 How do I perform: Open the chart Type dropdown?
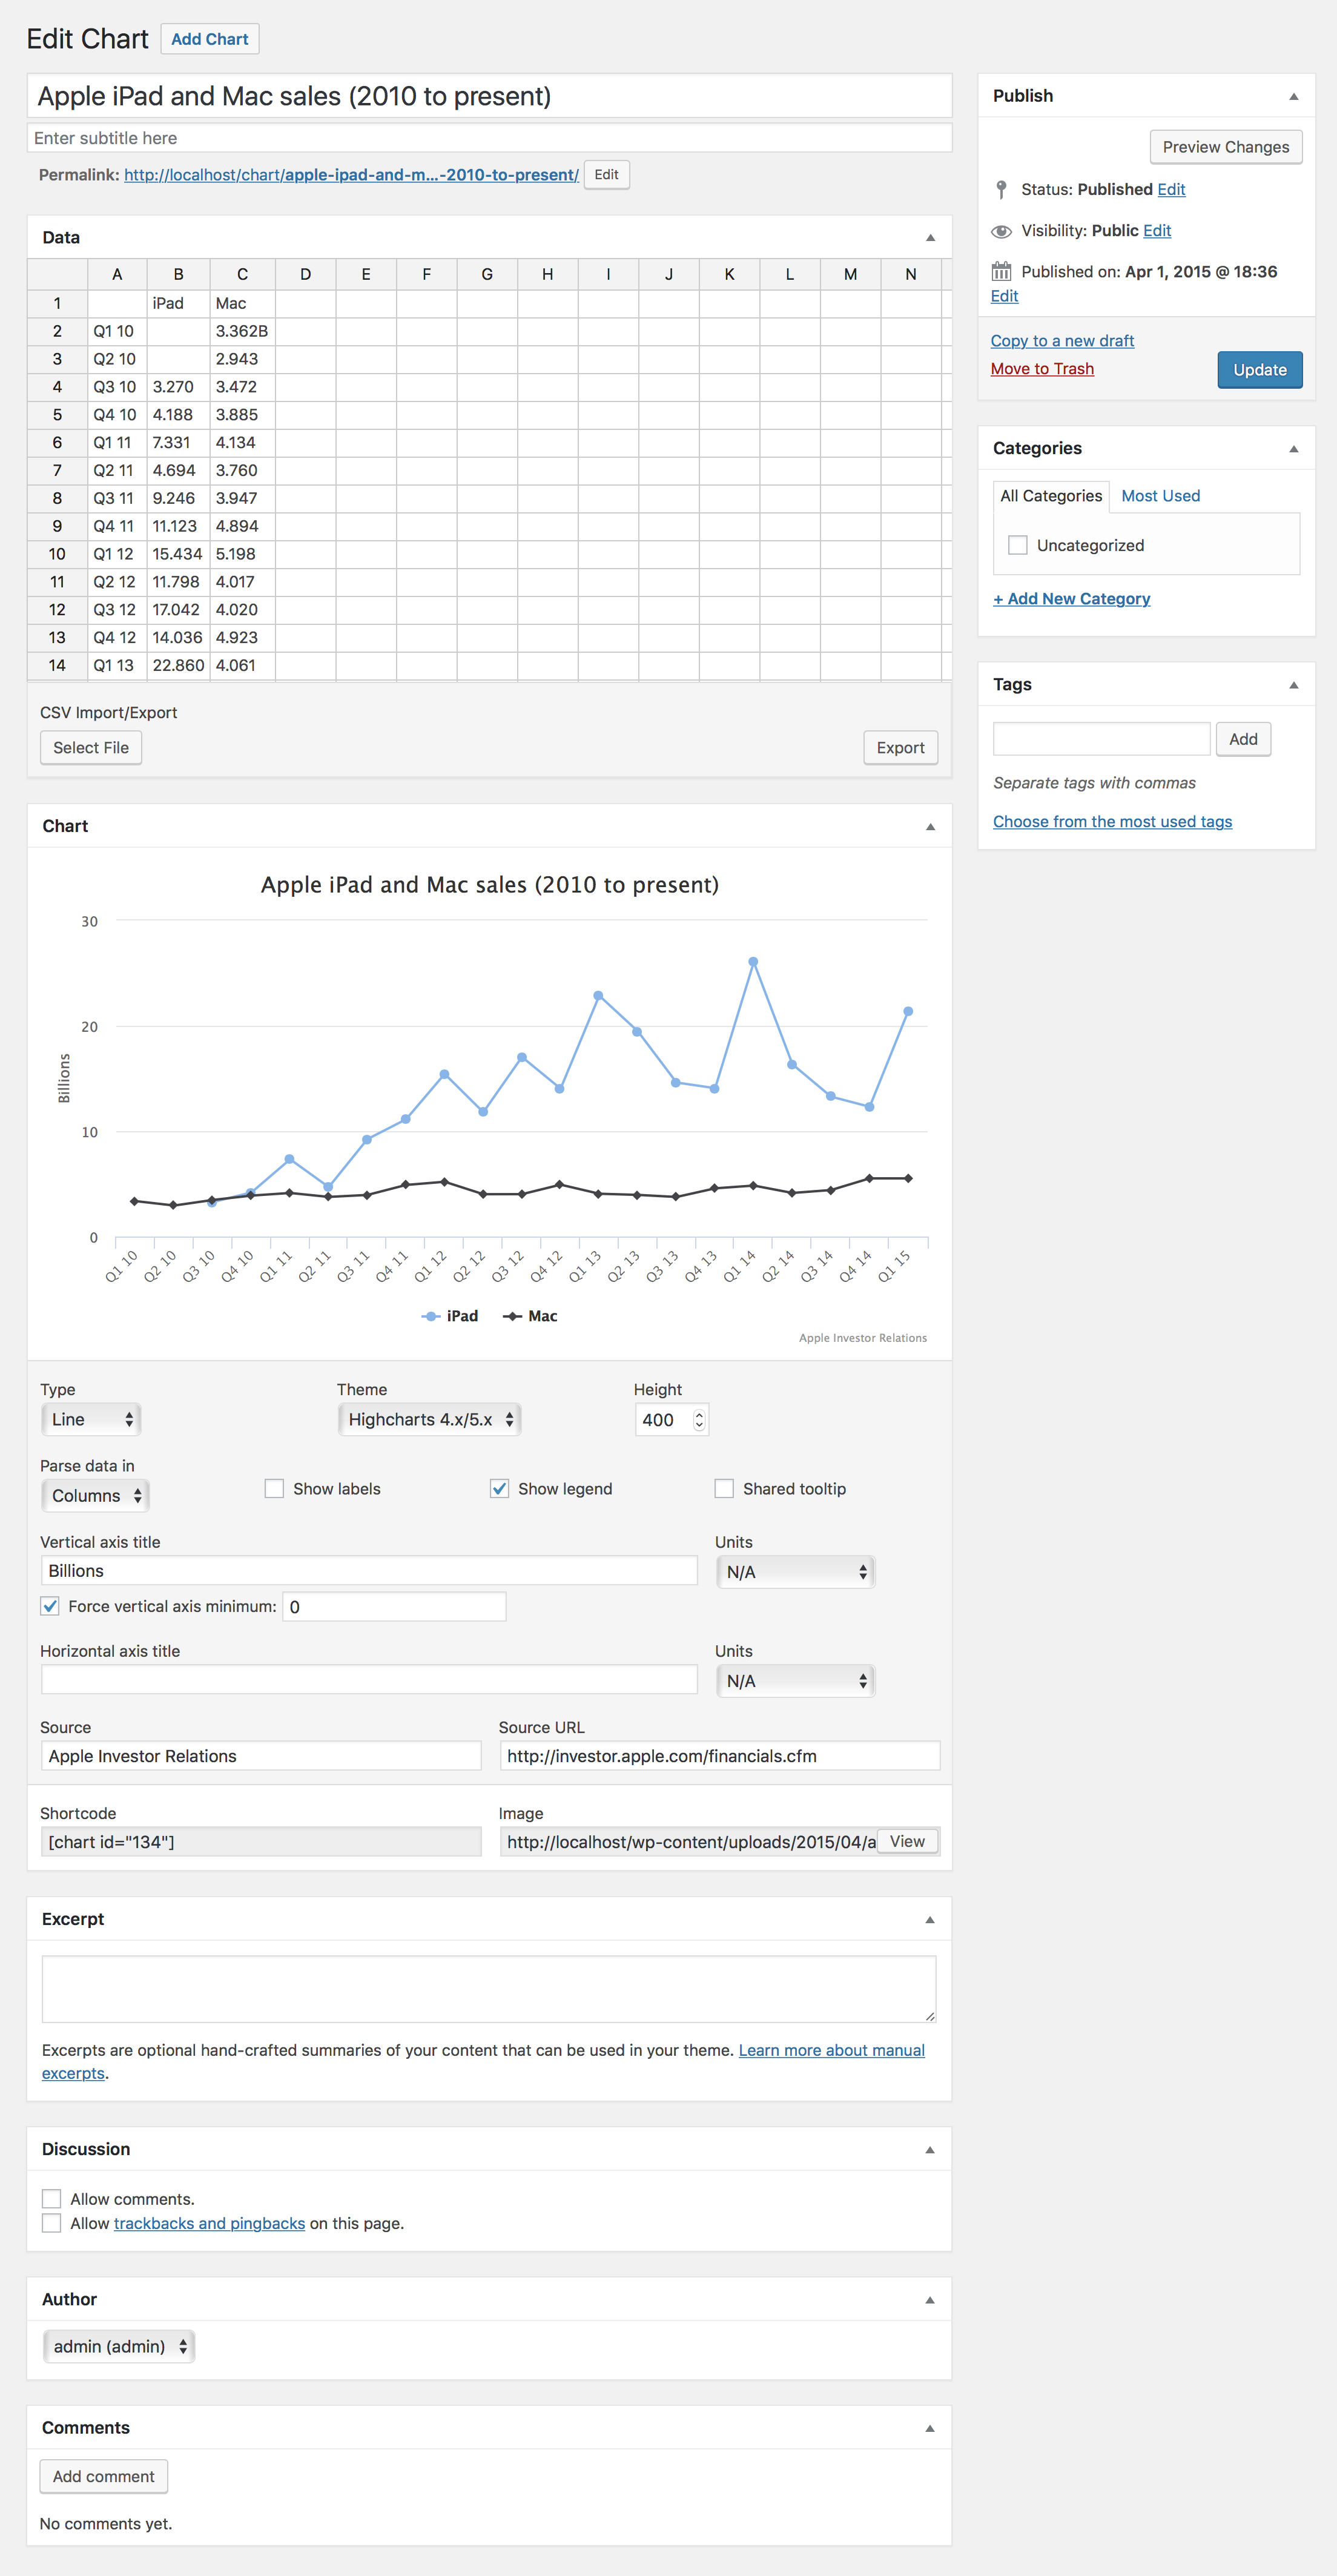(90, 1419)
